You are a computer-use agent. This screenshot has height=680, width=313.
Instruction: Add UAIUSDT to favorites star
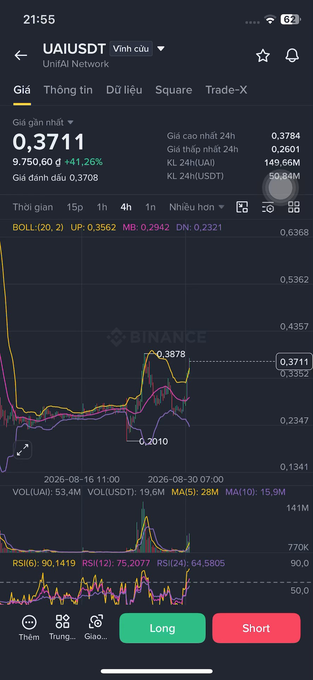tap(263, 56)
